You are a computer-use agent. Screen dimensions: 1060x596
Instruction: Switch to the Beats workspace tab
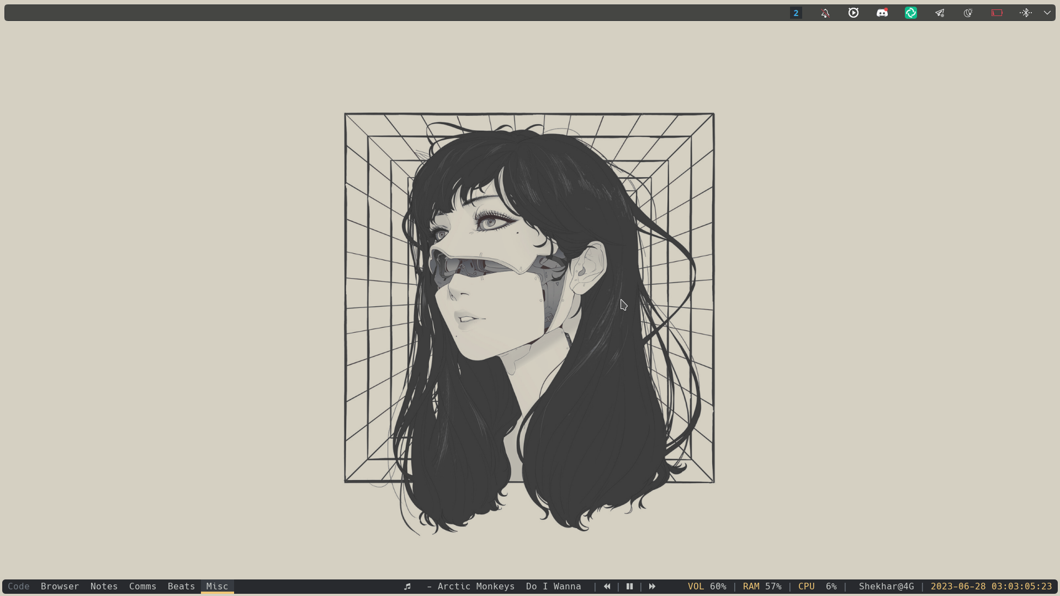[181, 587]
